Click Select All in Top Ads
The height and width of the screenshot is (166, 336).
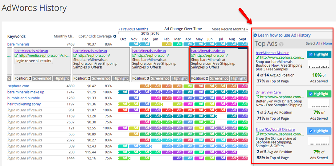point(319,43)
